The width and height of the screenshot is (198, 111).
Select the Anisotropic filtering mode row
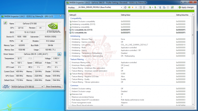129,62
